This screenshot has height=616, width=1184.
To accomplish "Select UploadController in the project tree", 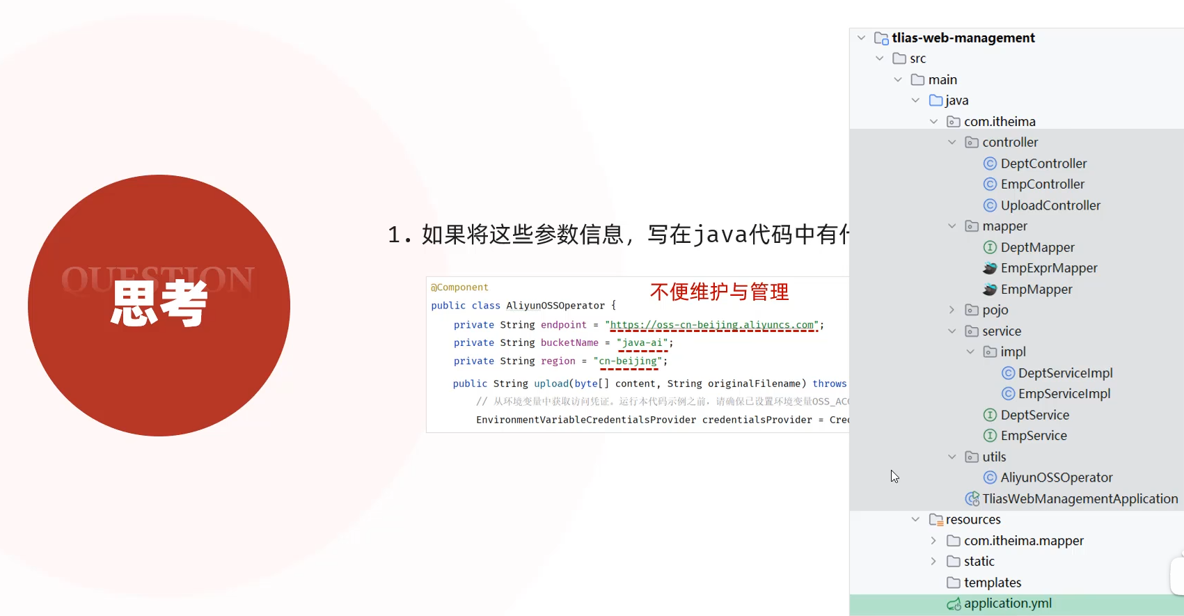I will [x=1050, y=205].
